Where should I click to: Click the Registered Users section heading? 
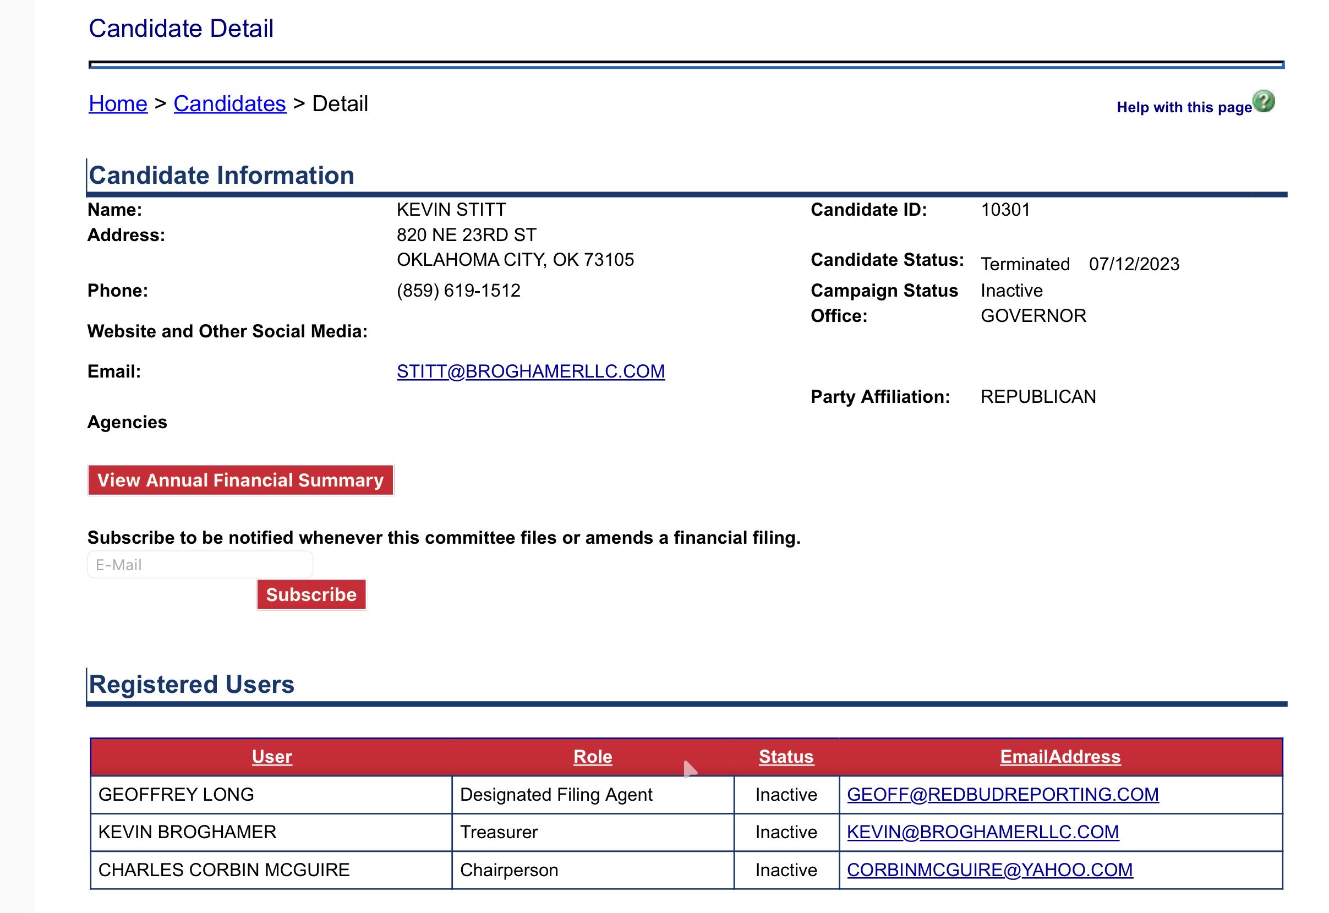coord(192,684)
